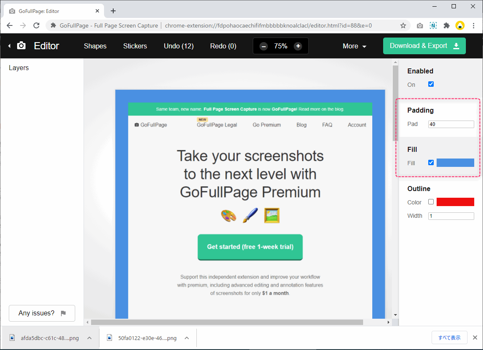Click the vertical scrollbar down arrow
483x350 pixels.
click(396, 315)
